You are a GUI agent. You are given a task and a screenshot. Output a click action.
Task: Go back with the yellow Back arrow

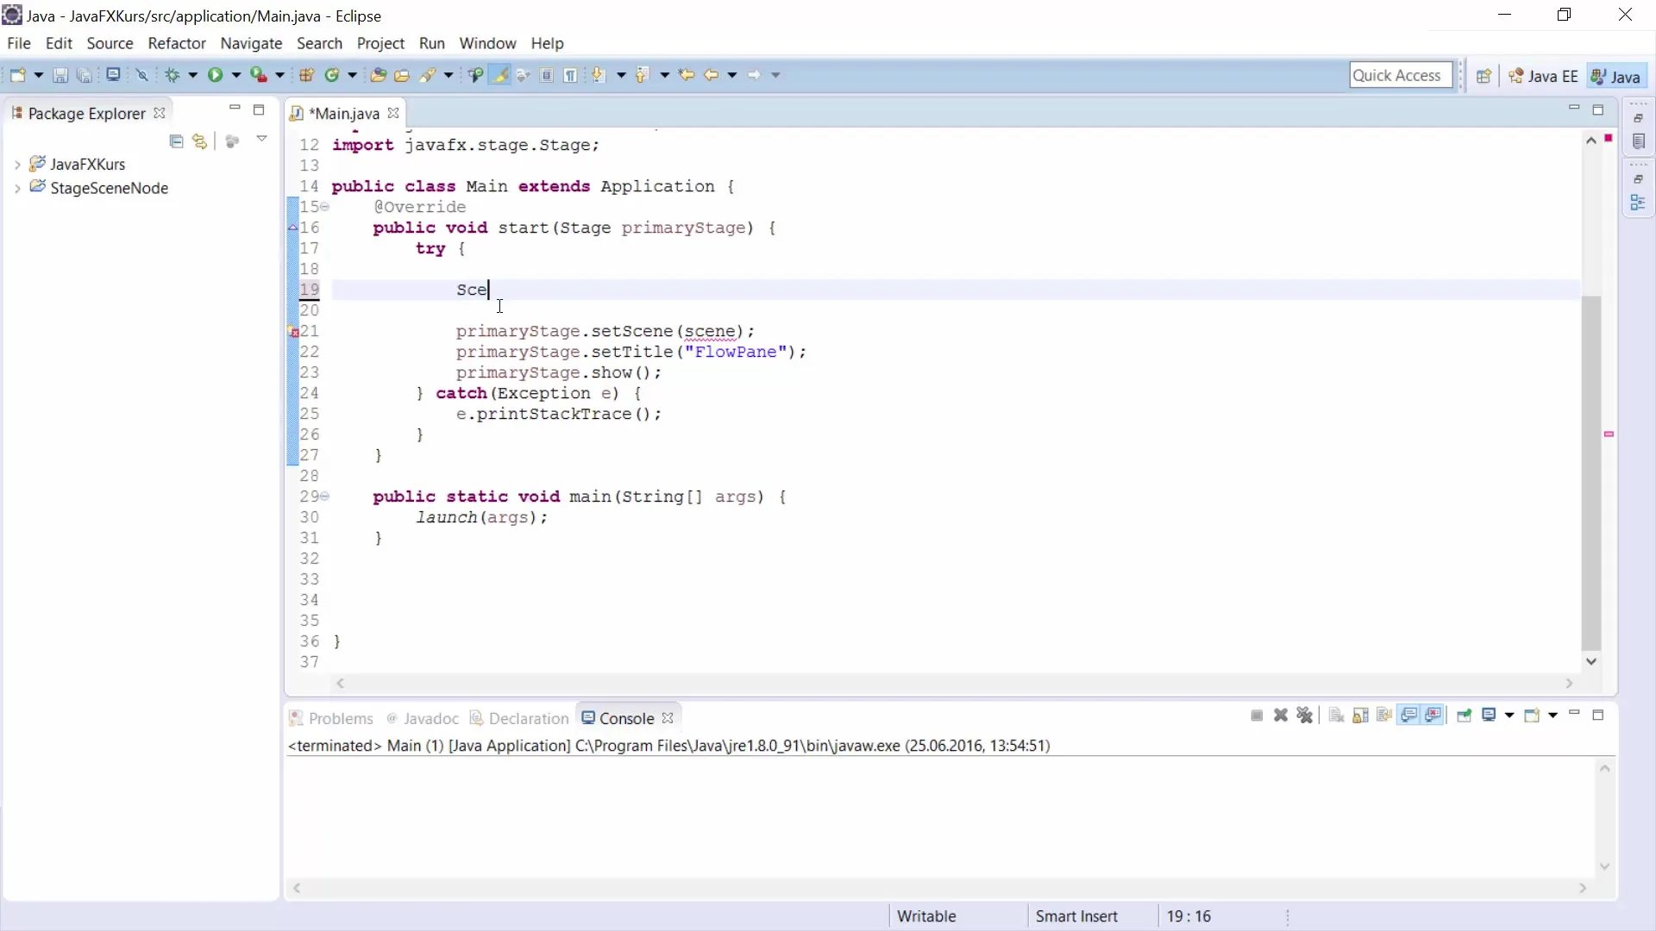click(x=711, y=75)
